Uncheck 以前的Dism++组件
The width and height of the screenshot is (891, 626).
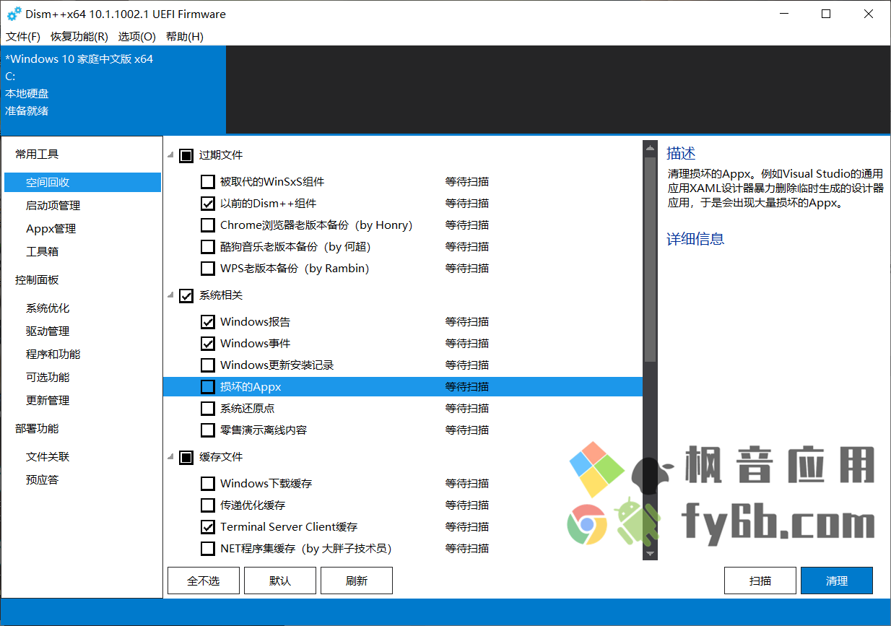208,204
